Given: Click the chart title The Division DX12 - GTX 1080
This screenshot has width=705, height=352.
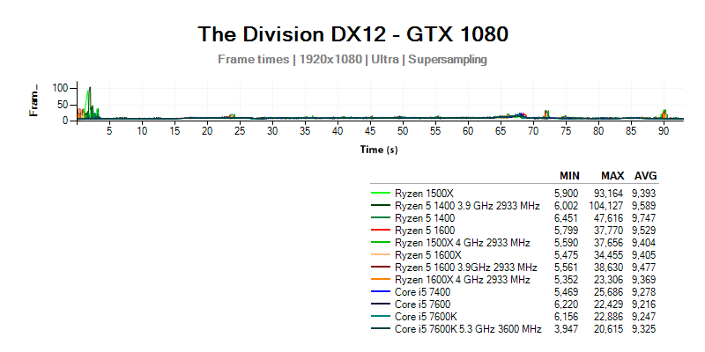Looking at the screenshot, I should point(353,34).
